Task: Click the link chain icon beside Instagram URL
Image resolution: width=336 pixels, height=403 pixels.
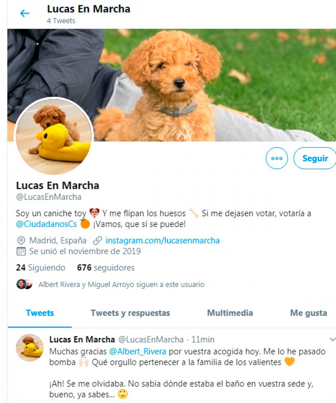Action: pyautogui.click(x=97, y=241)
